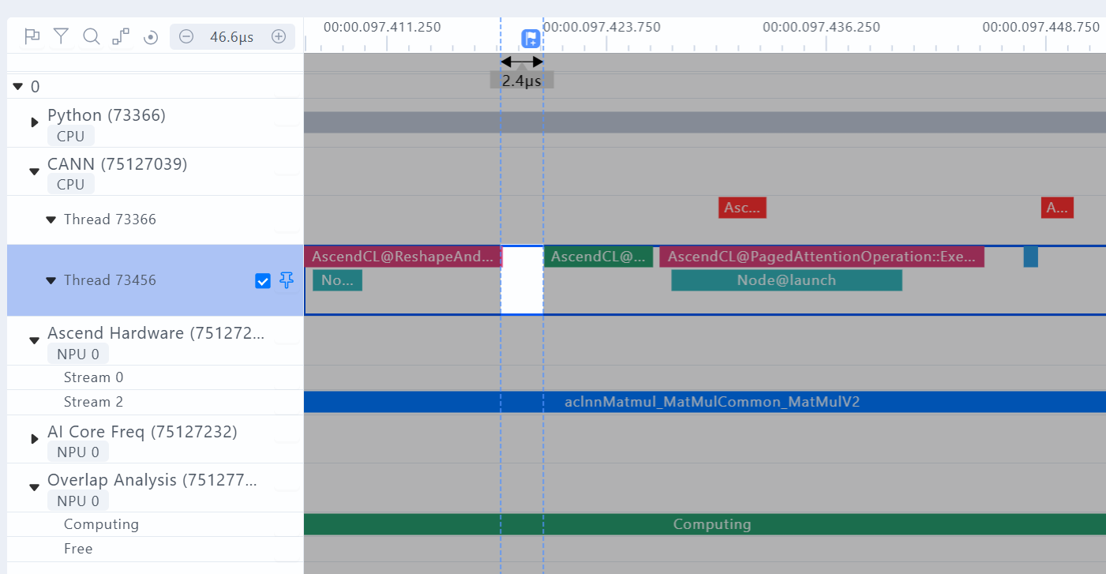1106x574 pixels.
Task: Expand the Python (73366) process
Action: coord(34,122)
